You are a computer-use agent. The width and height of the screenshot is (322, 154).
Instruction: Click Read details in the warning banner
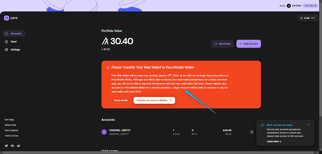tap(121, 100)
